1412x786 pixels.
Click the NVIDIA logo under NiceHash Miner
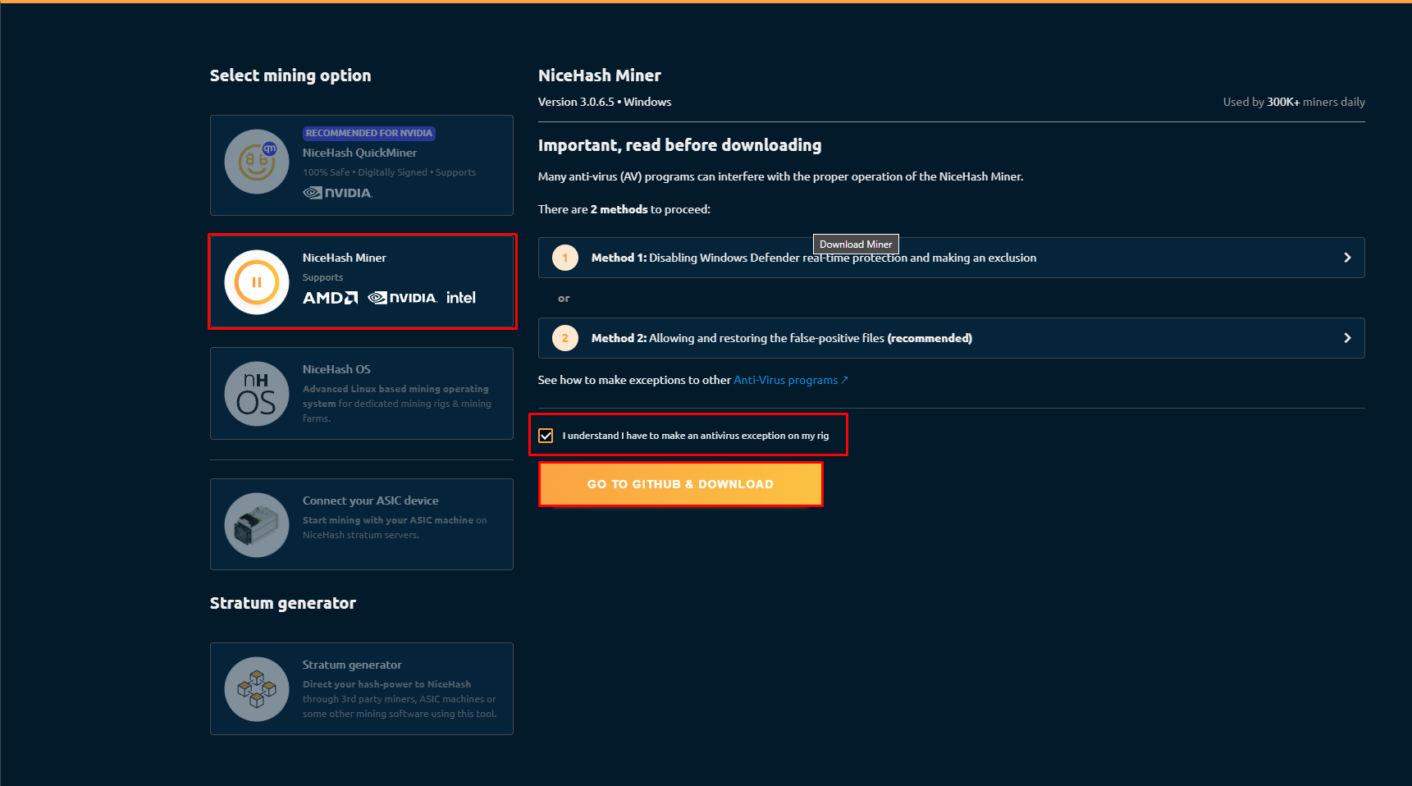(402, 298)
